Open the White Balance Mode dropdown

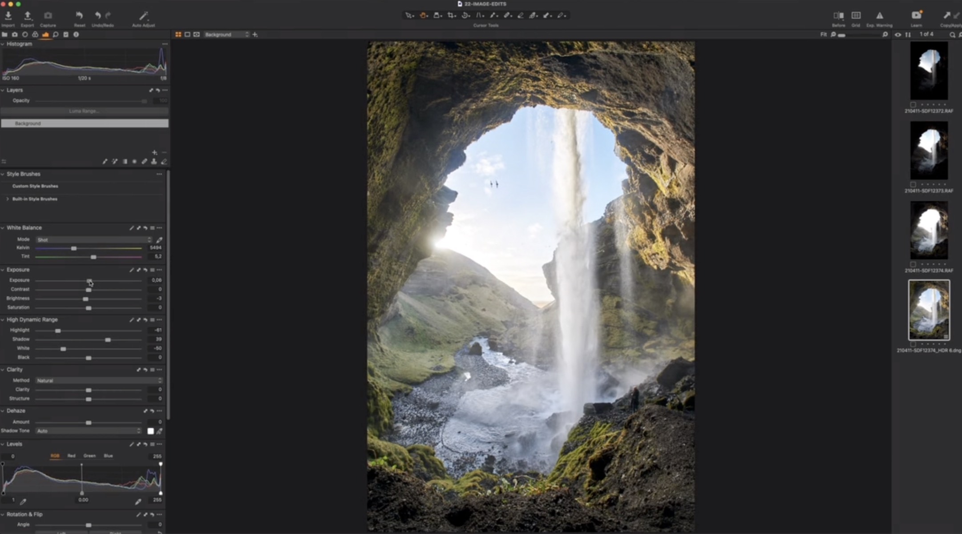click(x=93, y=240)
